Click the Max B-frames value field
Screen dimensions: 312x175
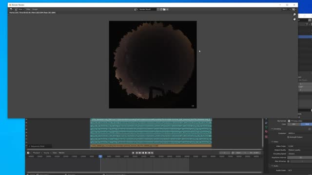pyautogui.click(x=301, y=161)
